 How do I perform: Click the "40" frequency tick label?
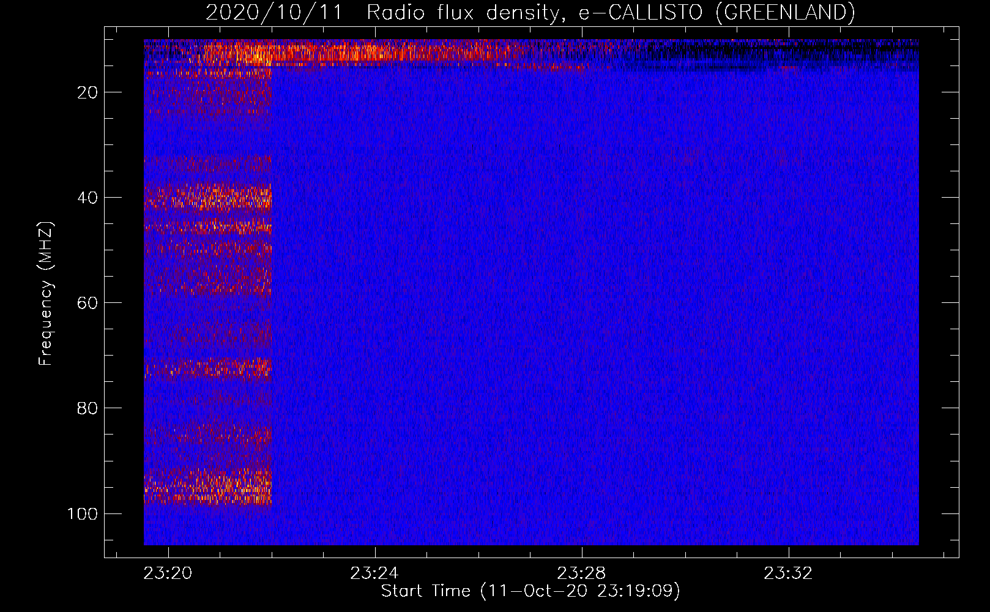(x=87, y=198)
